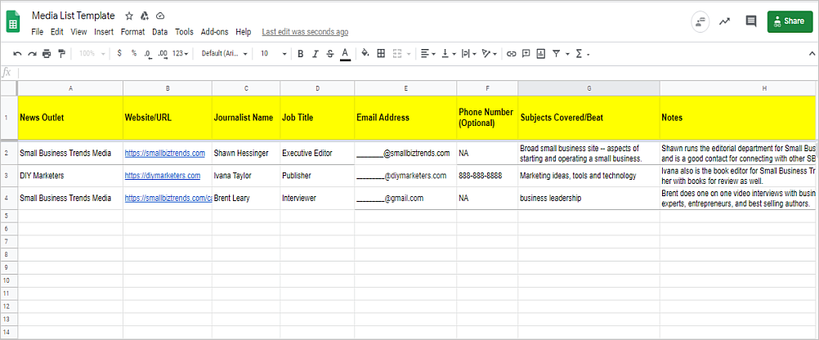Expand the merge cells dropdown arrow
Screen dimensions: 819x340
coord(408,54)
